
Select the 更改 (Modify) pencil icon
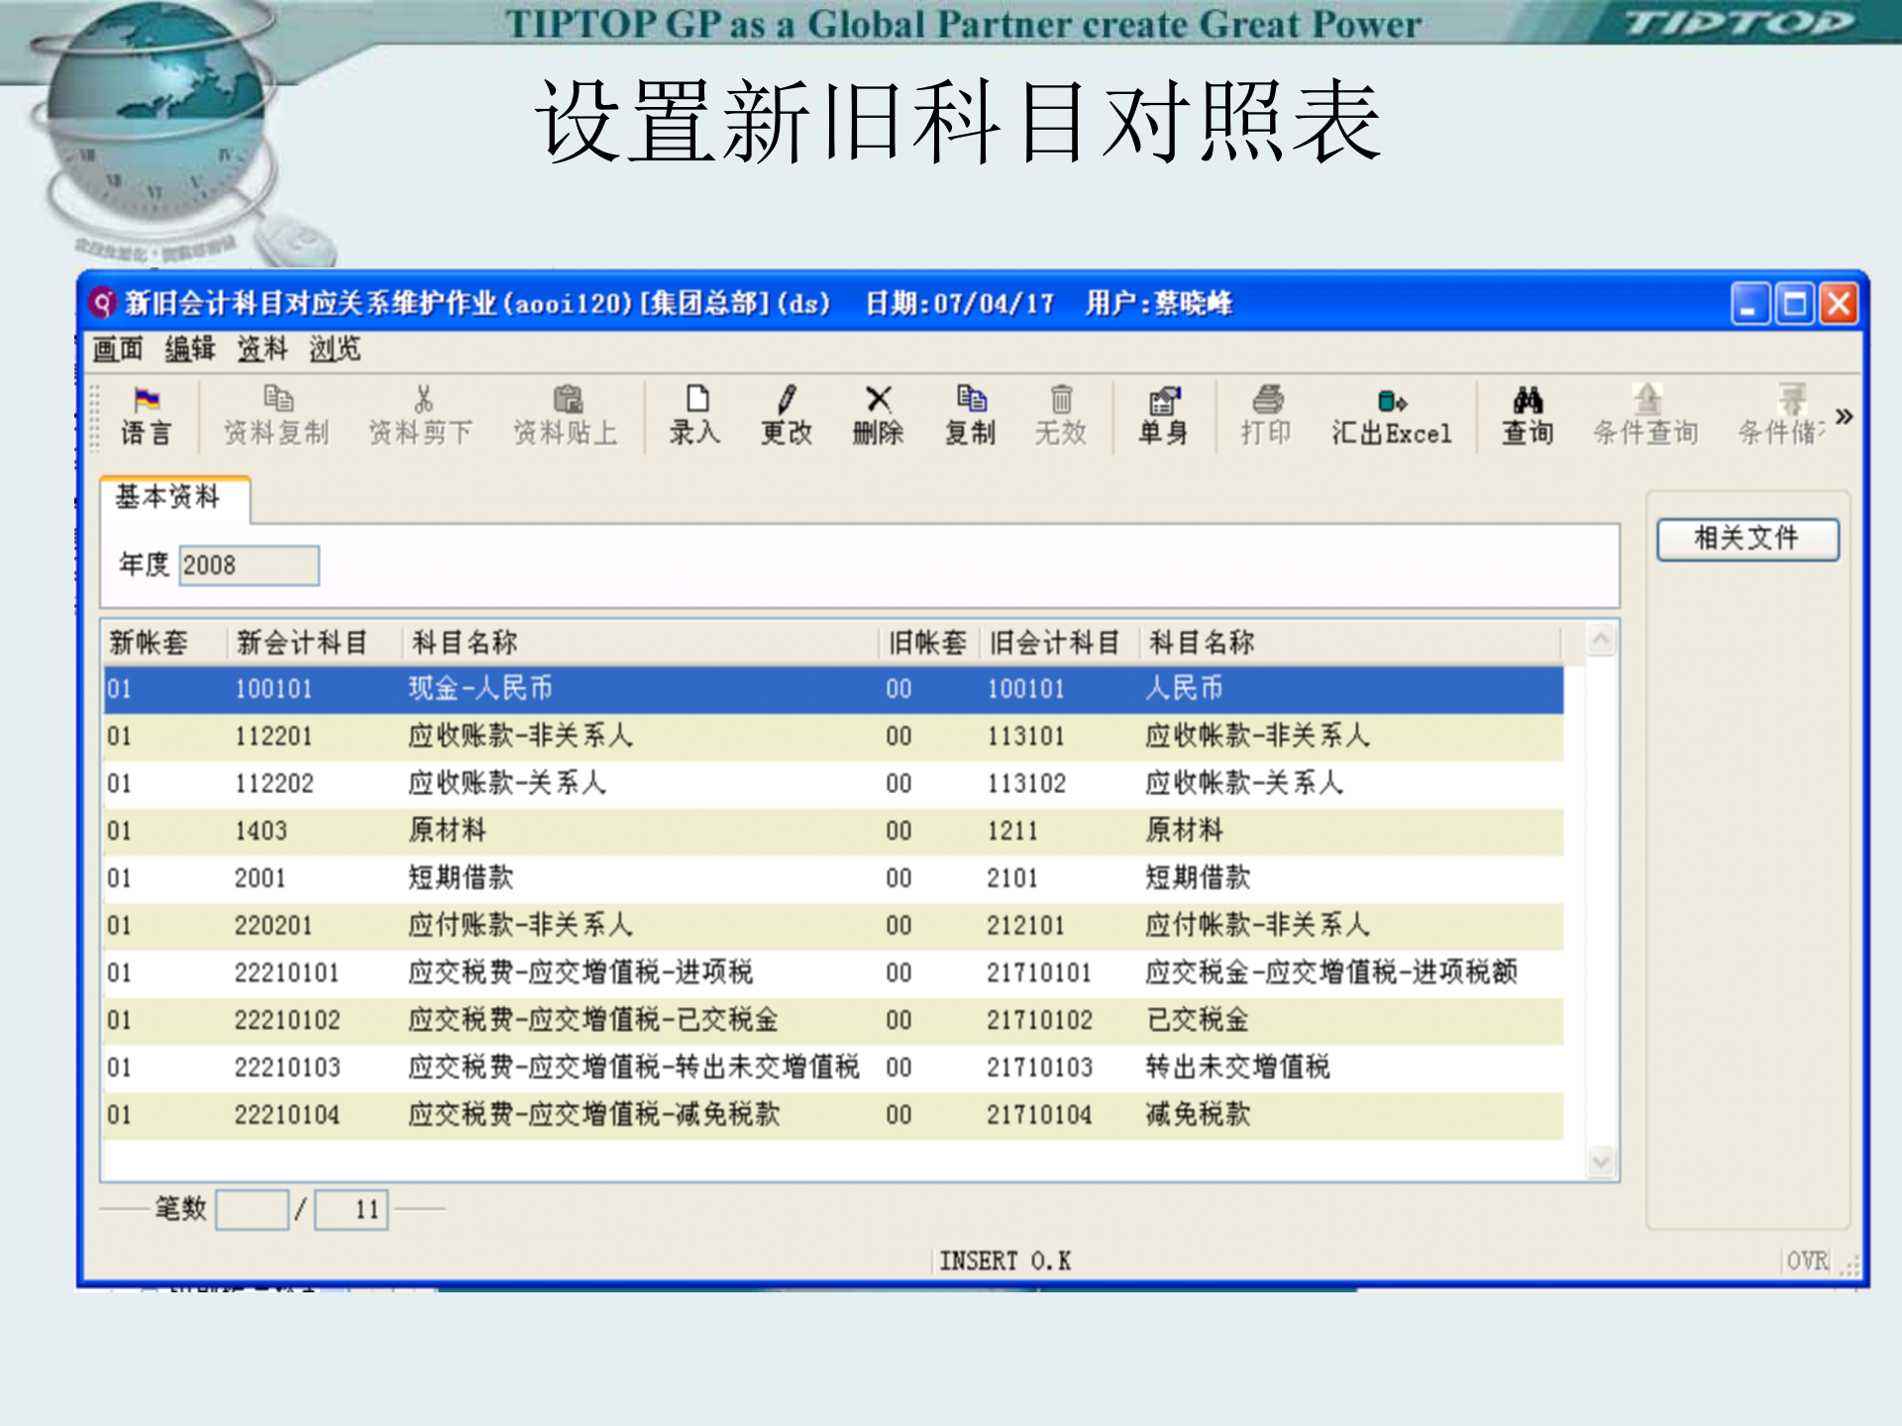[786, 416]
